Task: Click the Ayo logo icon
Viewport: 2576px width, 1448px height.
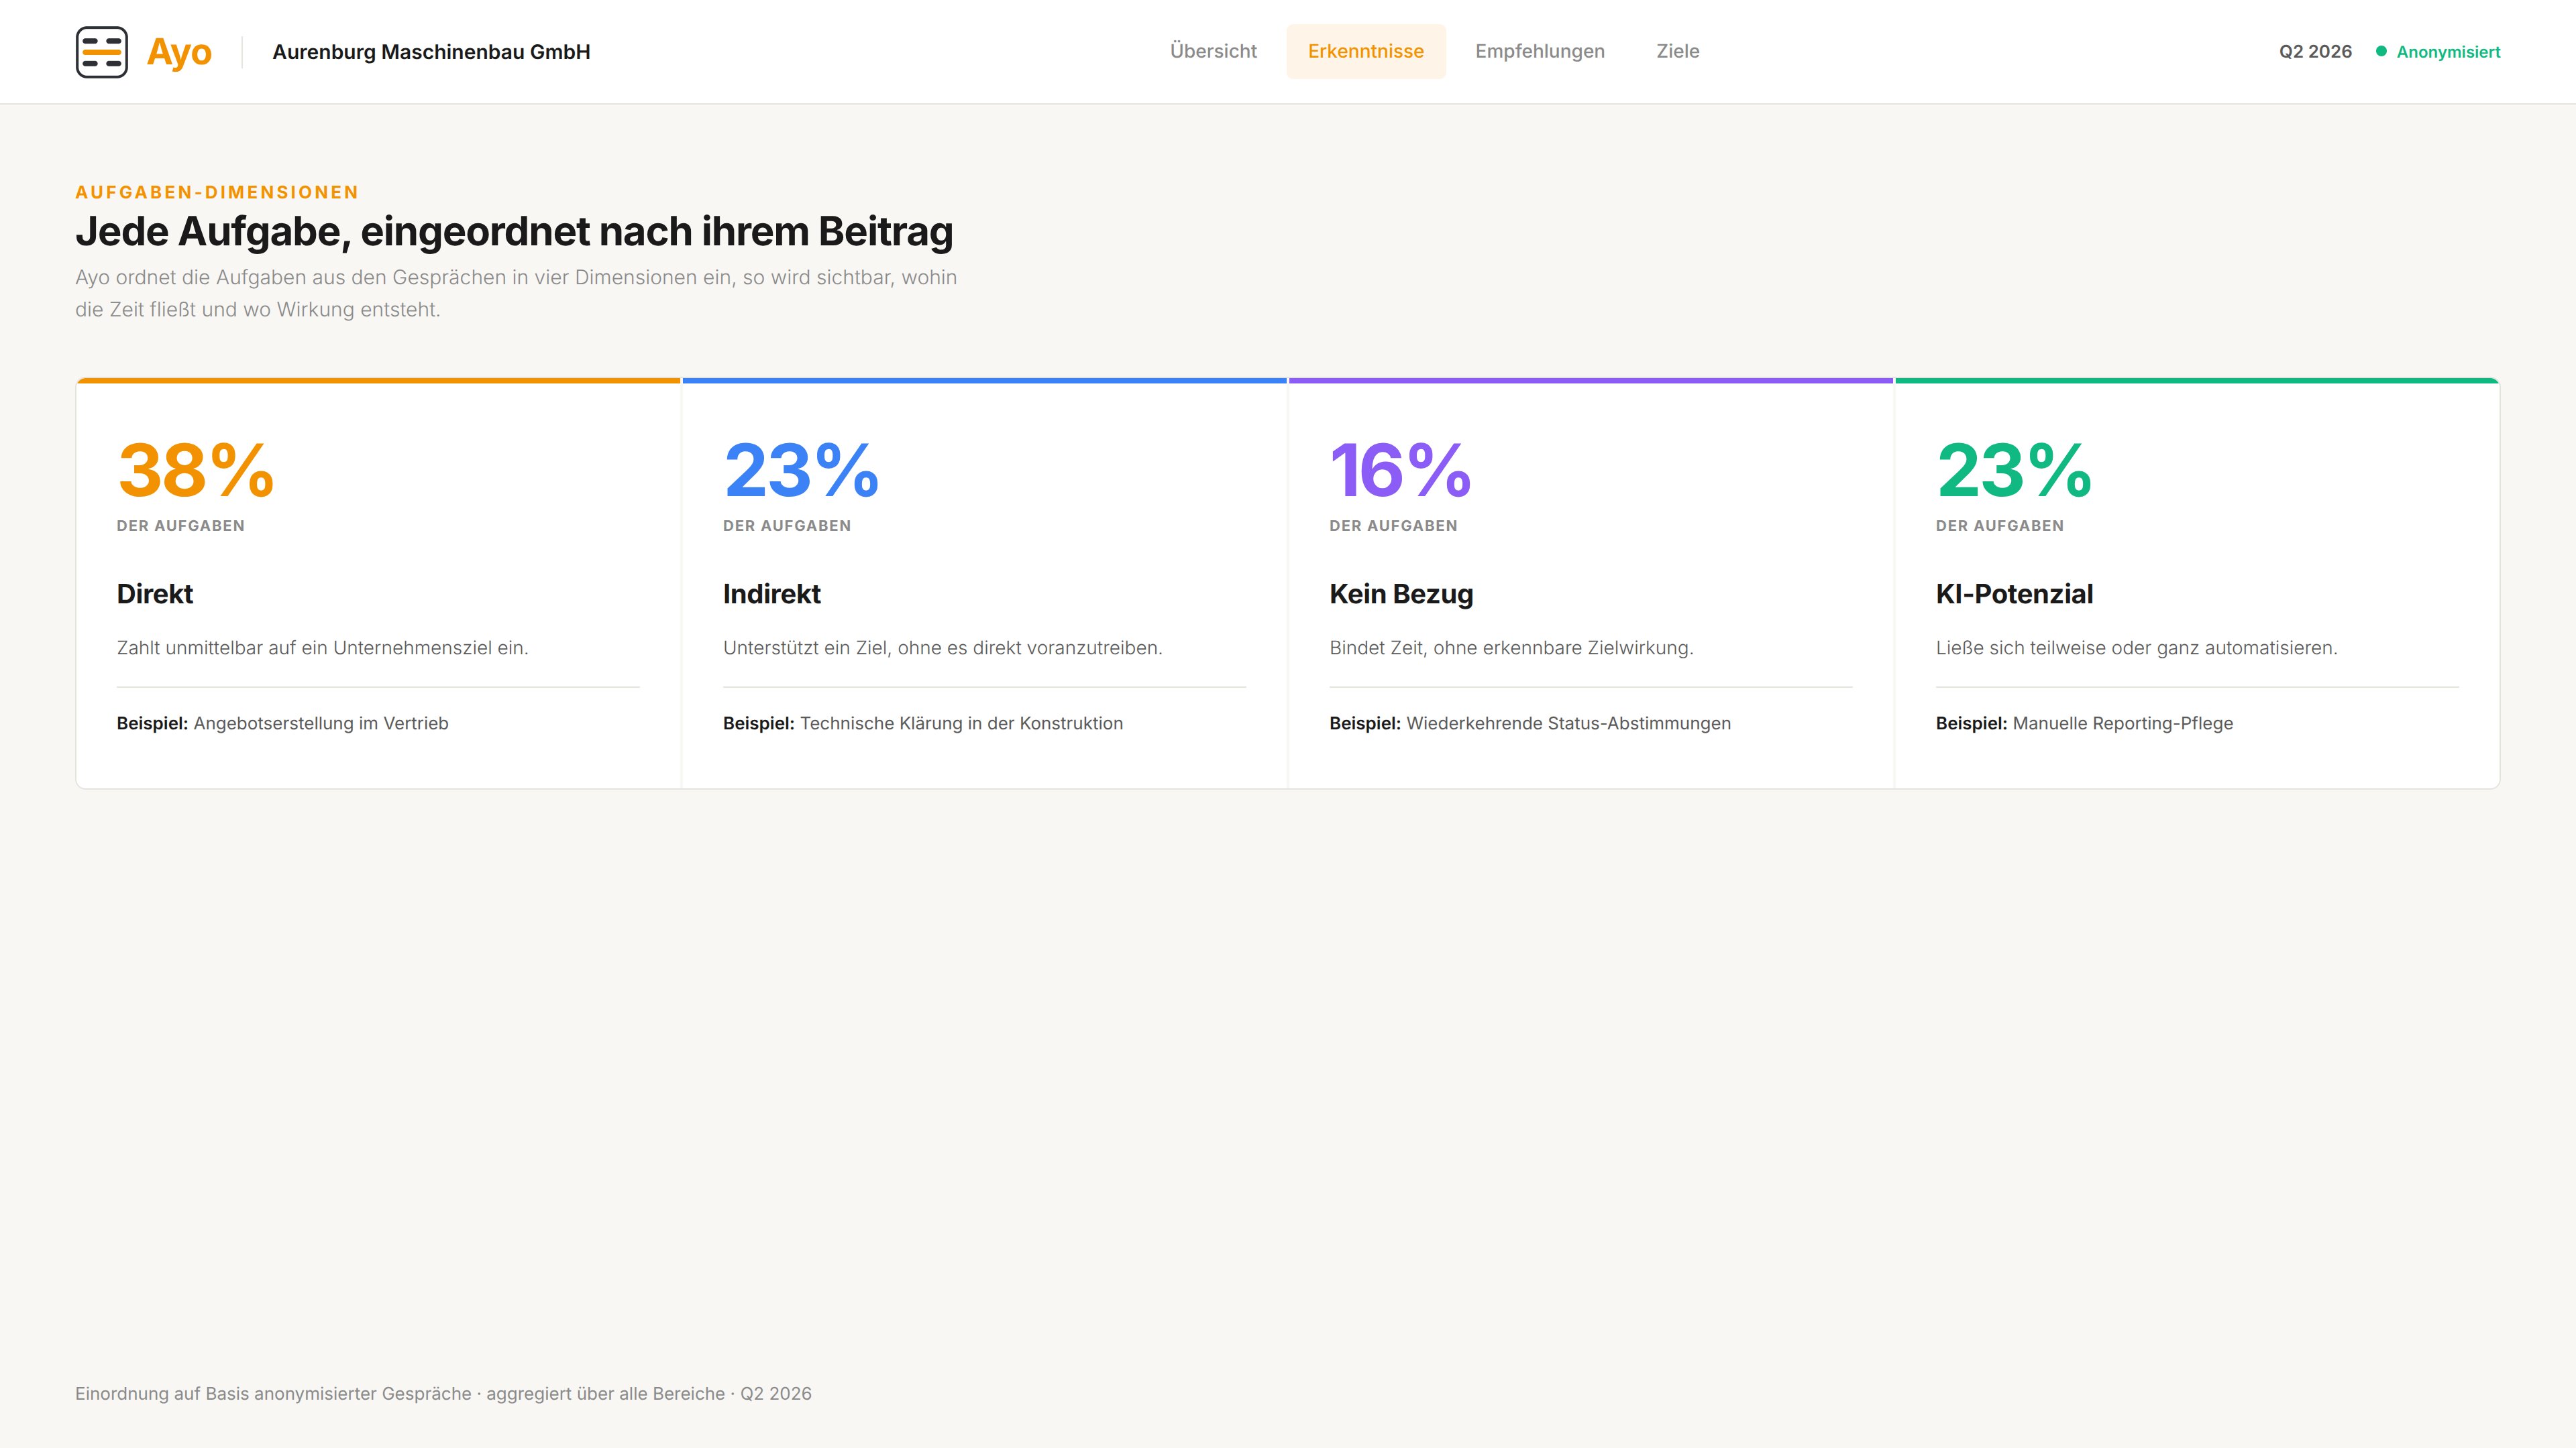Action: (102, 52)
